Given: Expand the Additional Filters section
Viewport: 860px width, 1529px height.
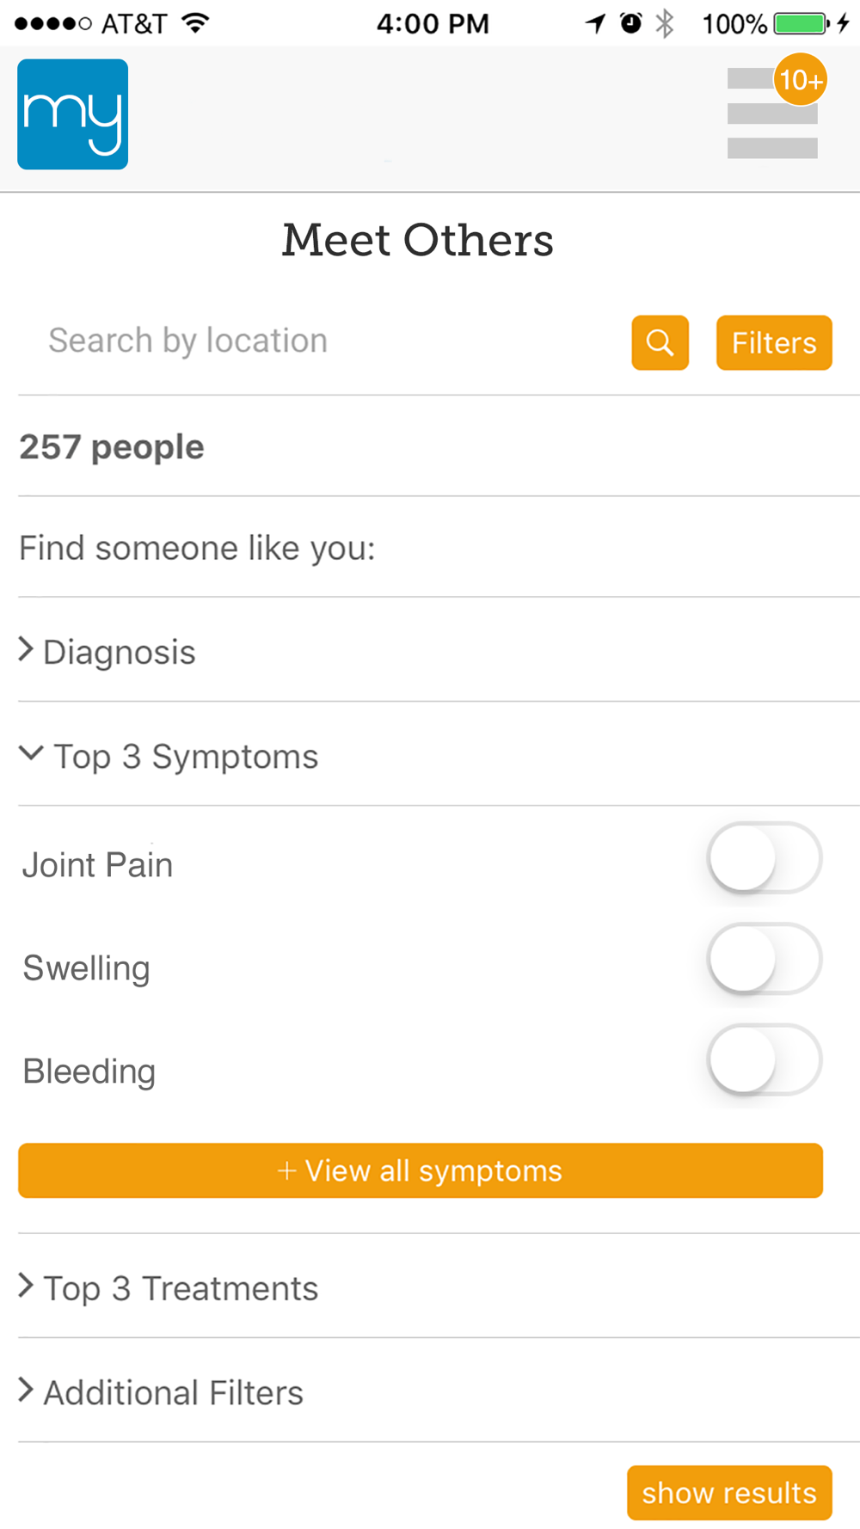Looking at the screenshot, I should [439, 1391].
